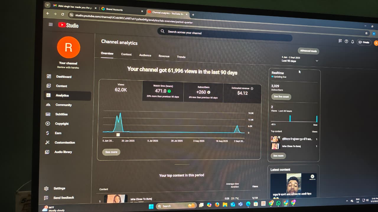378x212 pixels.
Task: Click the timeline marker under the views chart
Action: coord(118,135)
